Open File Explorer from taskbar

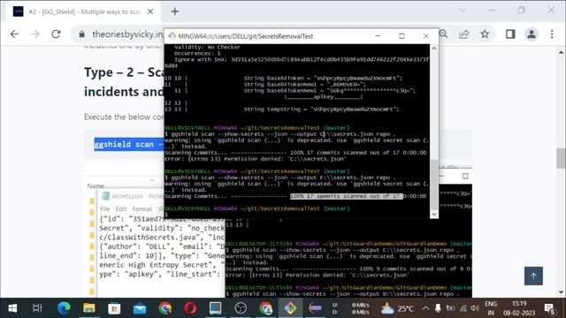[89, 308]
